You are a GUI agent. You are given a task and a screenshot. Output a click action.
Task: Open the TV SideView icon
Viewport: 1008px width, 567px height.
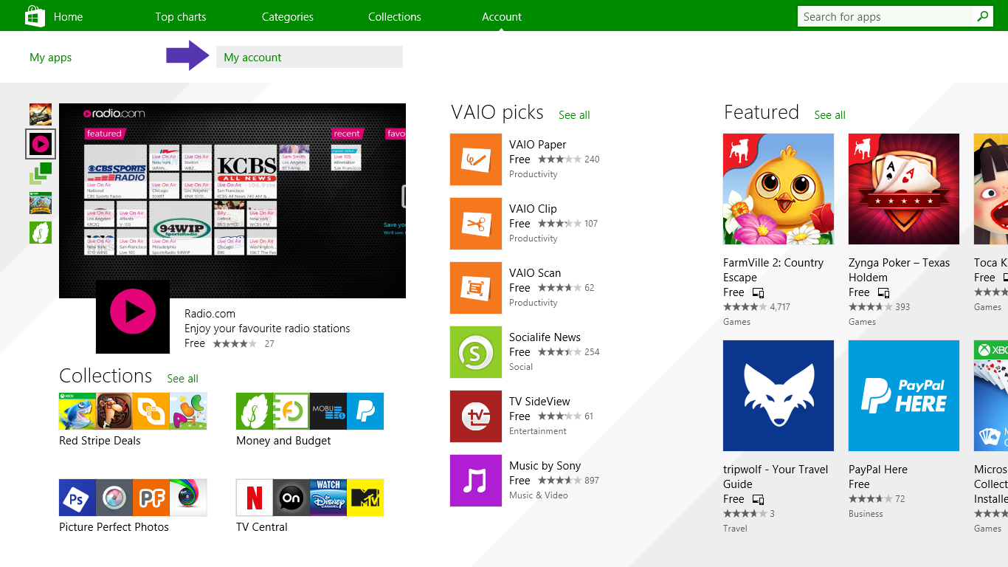pos(476,416)
